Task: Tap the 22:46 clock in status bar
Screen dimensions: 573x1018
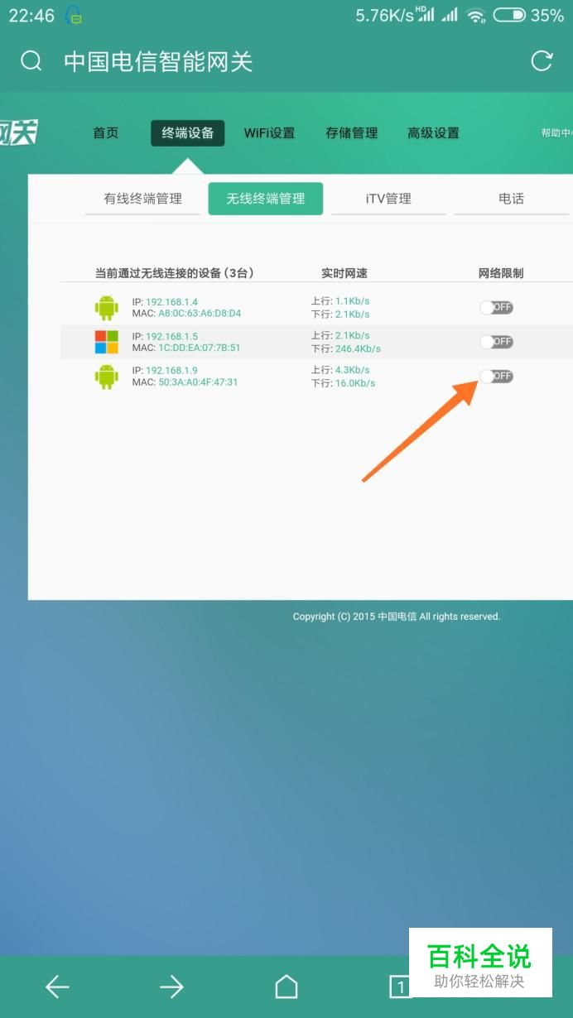Action: pyautogui.click(x=31, y=16)
